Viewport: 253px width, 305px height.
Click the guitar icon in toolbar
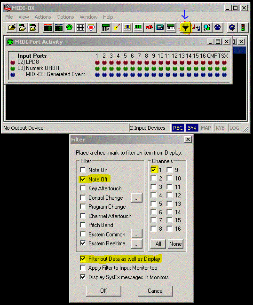pos(117,27)
